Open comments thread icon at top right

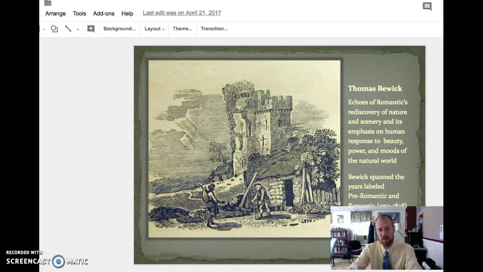point(427,6)
